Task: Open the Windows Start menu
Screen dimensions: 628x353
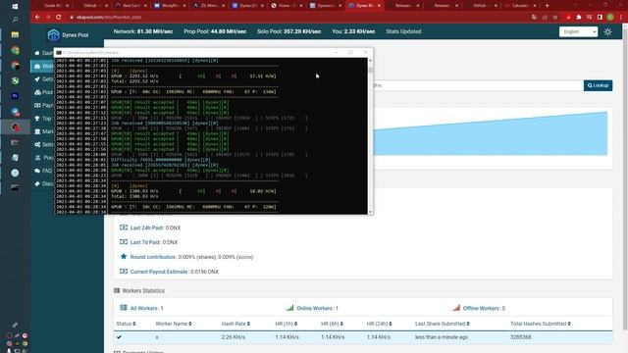Action: click(x=15, y=7)
